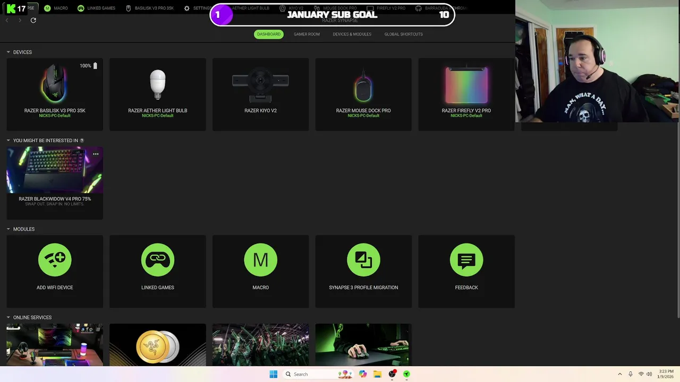Open the Razer Basilisk V3 Pro 35K device
The height and width of the screenshot is (382, 680).
pyautogui.click(x=55, y=94)
